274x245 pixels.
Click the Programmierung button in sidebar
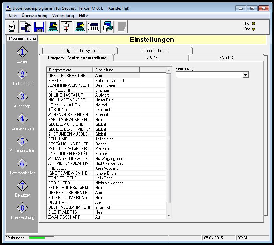22,38
